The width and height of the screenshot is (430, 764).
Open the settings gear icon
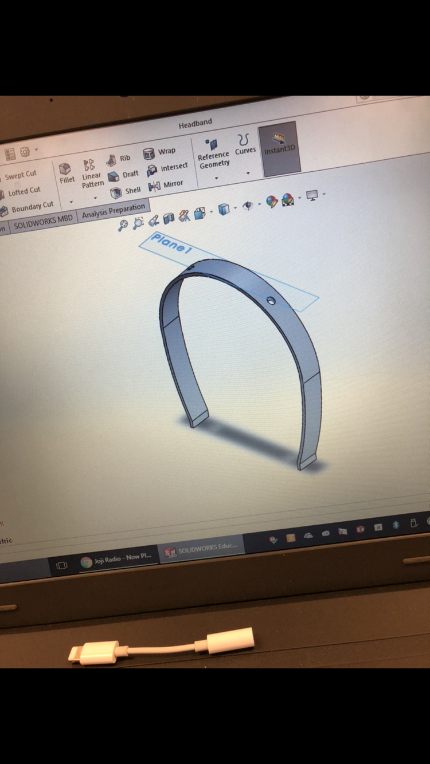(x=25, y=152)
